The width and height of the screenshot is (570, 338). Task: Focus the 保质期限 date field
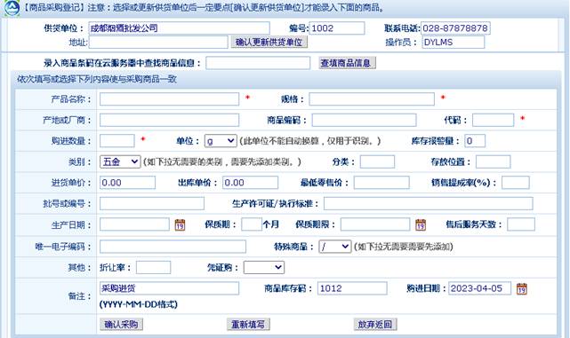tap(375, 224)
